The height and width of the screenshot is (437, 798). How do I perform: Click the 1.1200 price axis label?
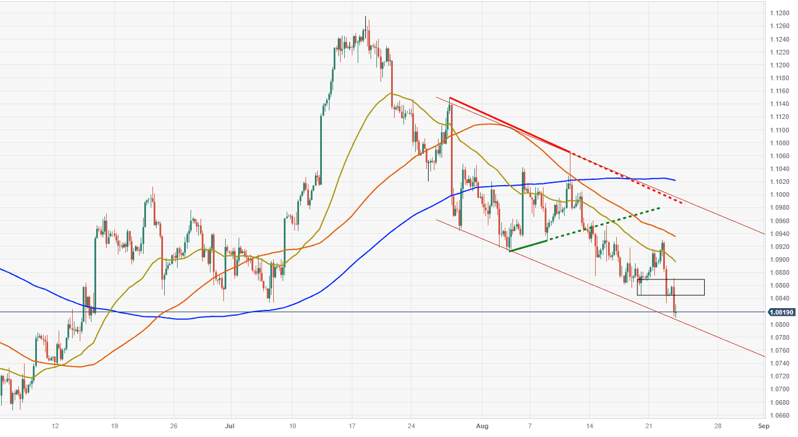[780, 65]
